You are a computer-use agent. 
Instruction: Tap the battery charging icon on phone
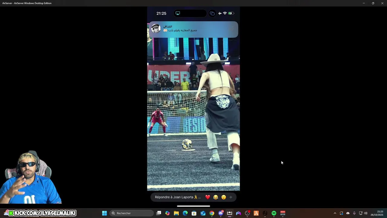click(231, 13)
